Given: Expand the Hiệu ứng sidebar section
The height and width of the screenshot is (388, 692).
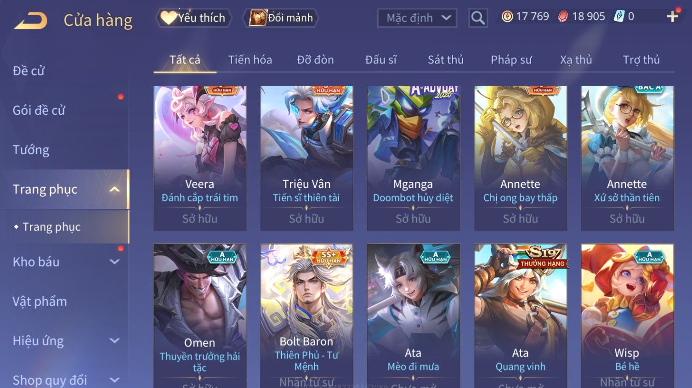Looking at the screenshot, I should pos(114,341).
